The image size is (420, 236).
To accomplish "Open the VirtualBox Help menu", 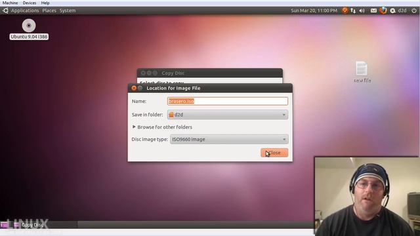I will coord(45,3).
